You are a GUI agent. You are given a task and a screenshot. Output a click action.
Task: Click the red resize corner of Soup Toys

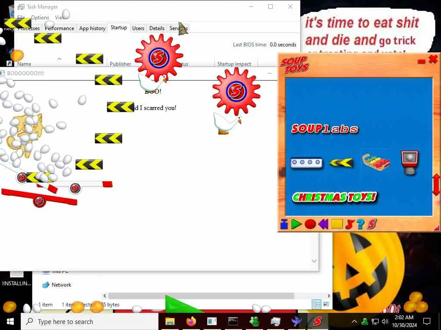[x=437, y=228]
